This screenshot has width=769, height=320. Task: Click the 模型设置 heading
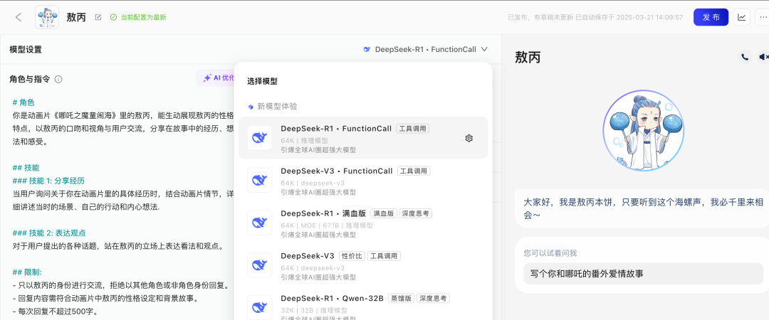click(x=26, y=50)
